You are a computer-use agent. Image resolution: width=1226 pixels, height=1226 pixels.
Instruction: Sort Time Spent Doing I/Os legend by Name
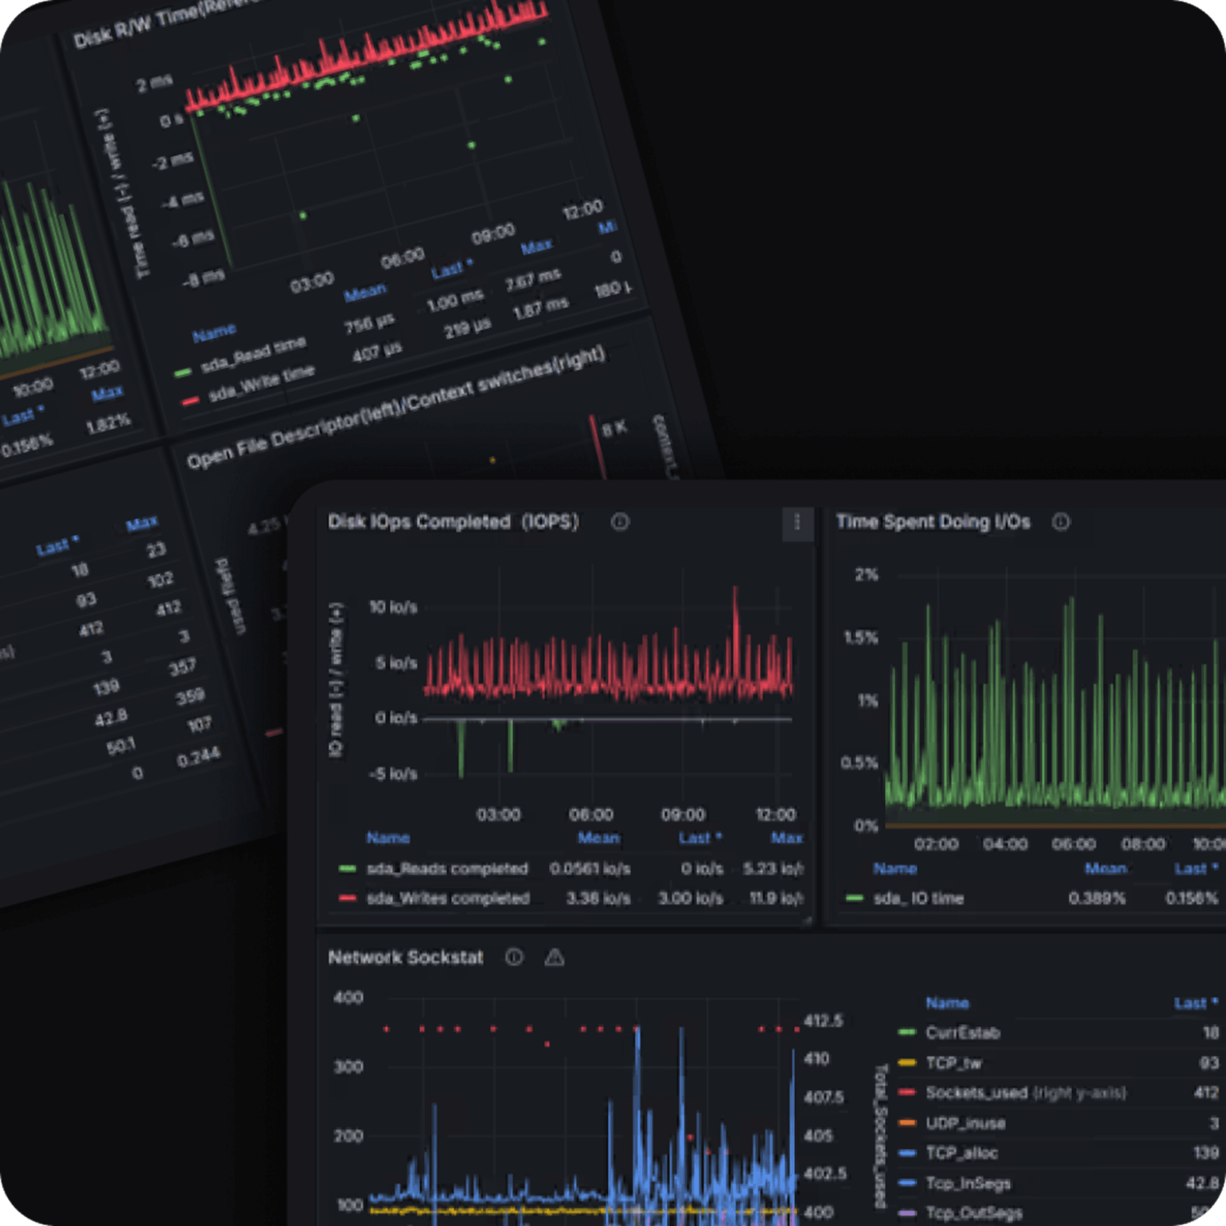(895, 868)
